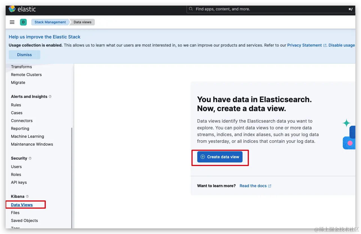The height and width of the screenshot is (234, 361).
Task: Click the 'Want to learn more?' text
Action: coord(216,186)
